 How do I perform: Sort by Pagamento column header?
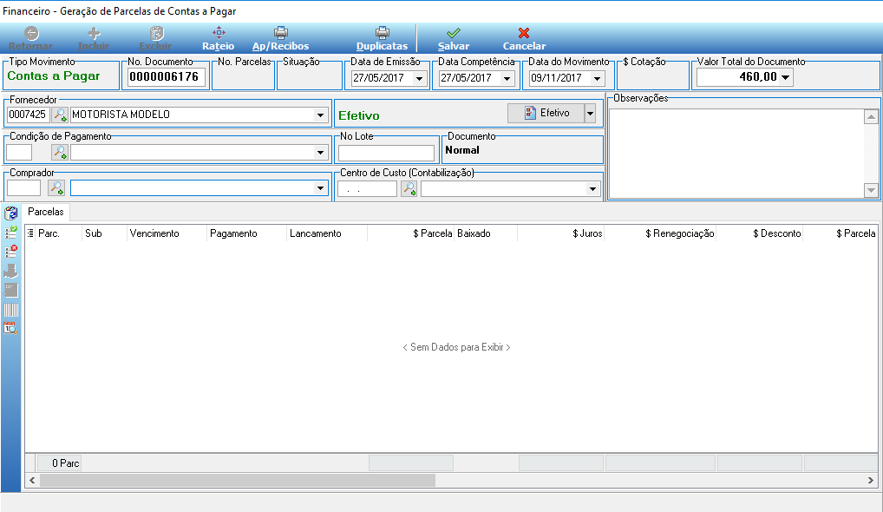pos(246,233)
